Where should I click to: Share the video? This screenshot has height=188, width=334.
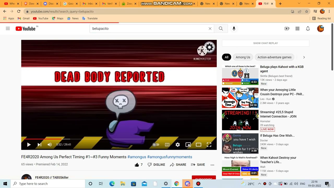(x=178, y=164)
